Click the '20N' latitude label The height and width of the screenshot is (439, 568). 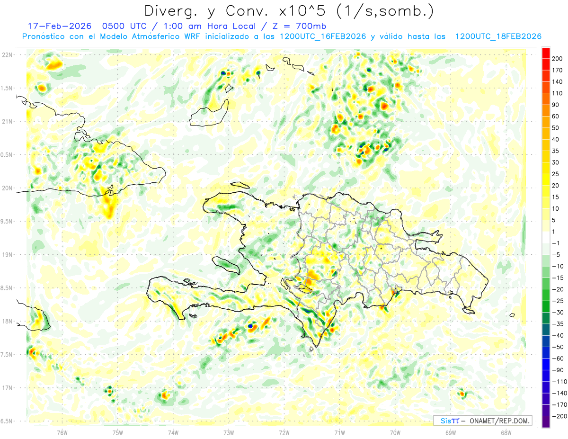coord(7,188)
